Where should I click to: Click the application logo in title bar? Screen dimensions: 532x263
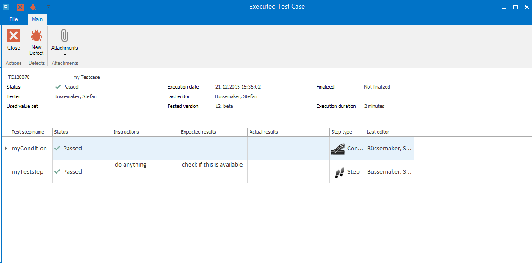coord(6,7)
